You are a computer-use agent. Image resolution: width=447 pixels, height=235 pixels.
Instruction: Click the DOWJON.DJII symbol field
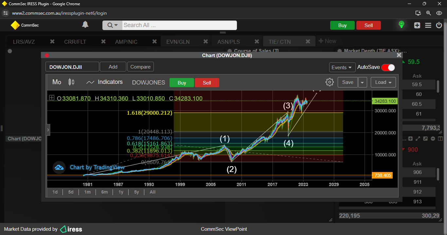point(72,67)
